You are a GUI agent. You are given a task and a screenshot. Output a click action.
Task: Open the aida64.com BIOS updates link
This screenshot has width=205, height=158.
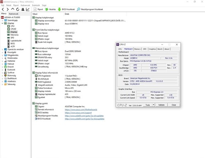[x=85, y=119]
